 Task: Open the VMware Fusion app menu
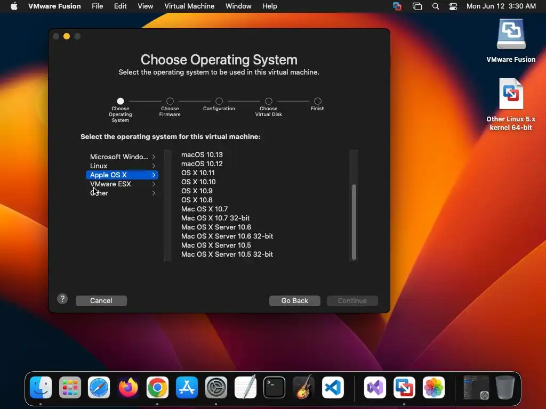point(54,6)
